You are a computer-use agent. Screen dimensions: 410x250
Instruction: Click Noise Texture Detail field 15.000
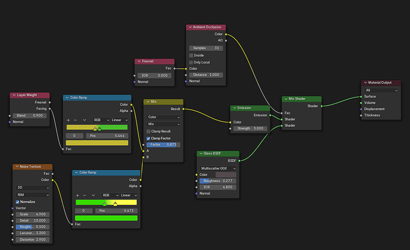click(33, 220)
